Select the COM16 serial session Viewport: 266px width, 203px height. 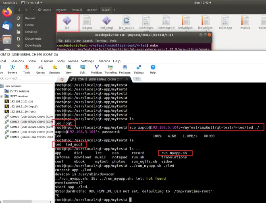coord(29,132)
